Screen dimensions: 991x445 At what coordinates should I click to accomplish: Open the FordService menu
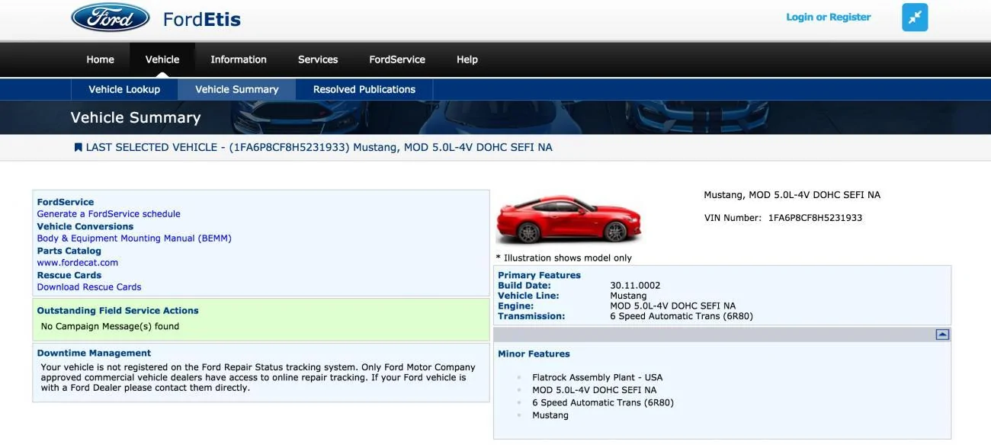(x=397, y=59)
